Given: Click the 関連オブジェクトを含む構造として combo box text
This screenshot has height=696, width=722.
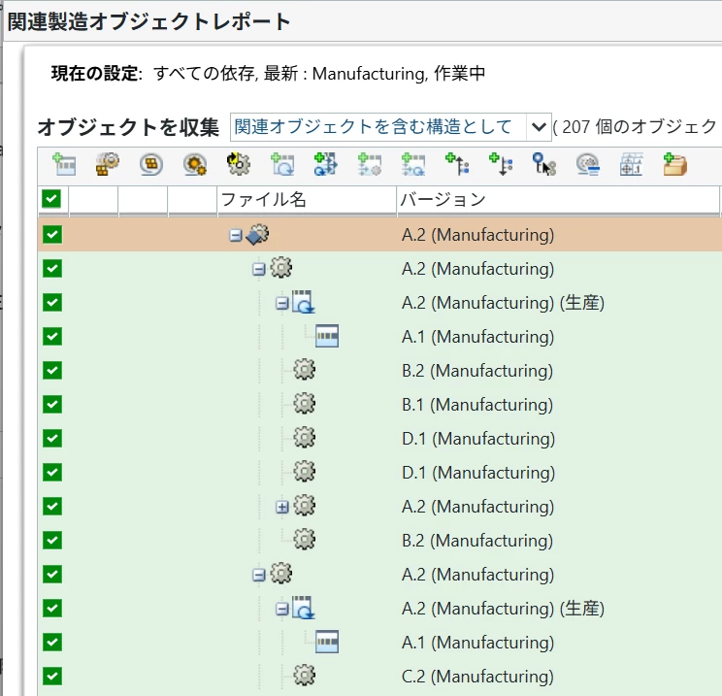Looking at the screenshot, I should (373, 126).
